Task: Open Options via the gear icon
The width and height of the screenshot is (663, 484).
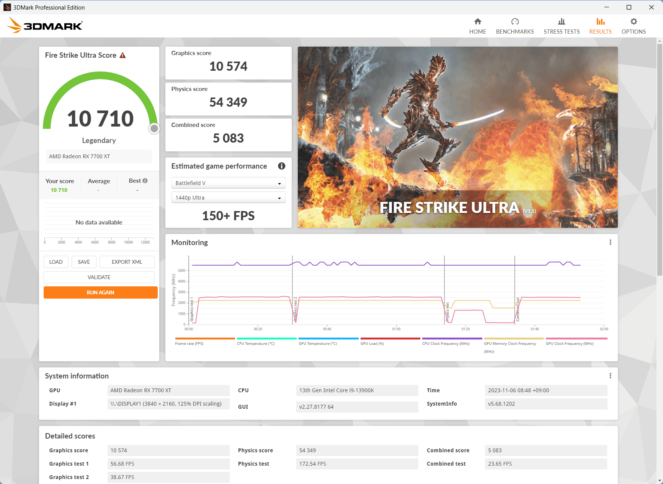Action: coord(634,22)
